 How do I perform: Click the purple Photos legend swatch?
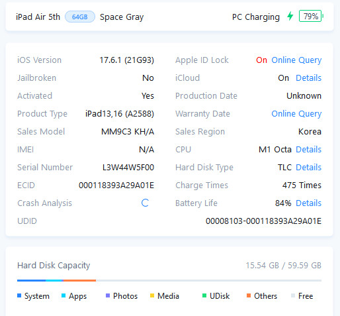pos(108,295)
